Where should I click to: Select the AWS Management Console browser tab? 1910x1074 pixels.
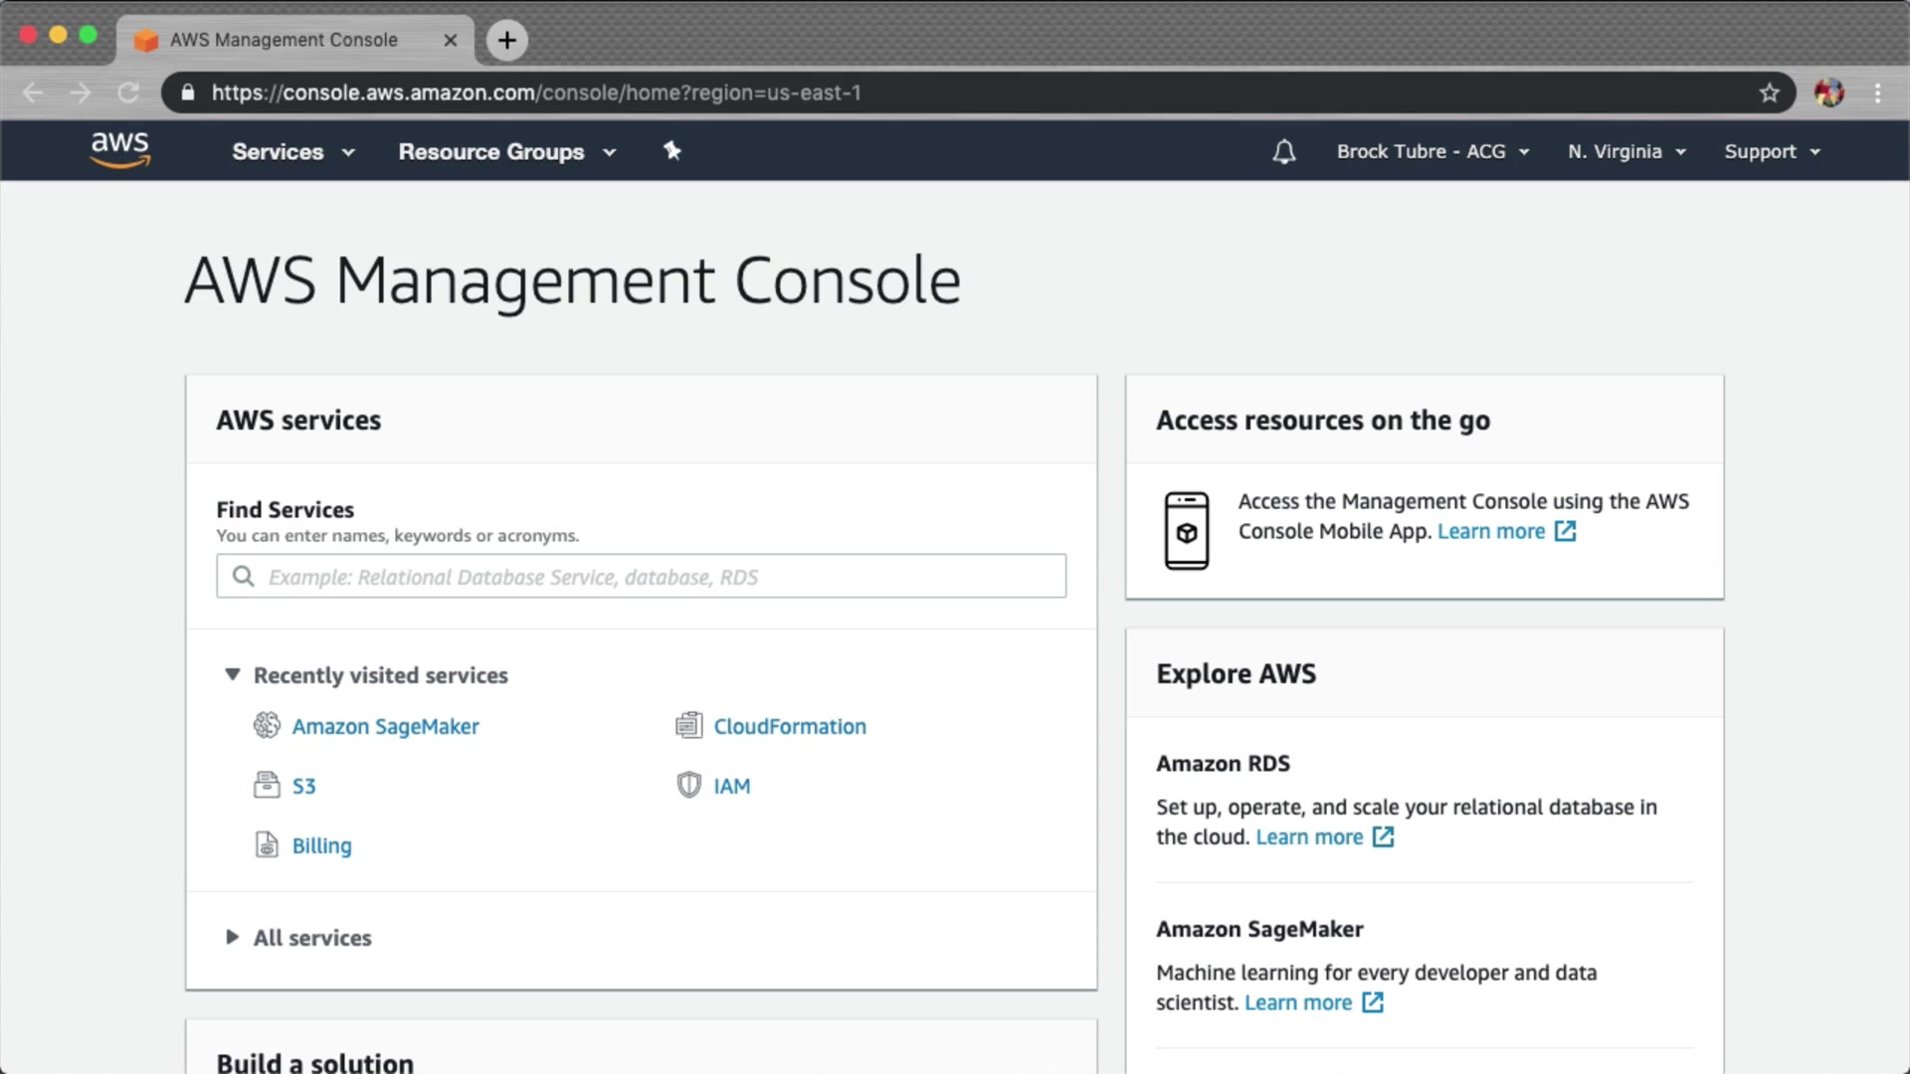pos(284,40)
